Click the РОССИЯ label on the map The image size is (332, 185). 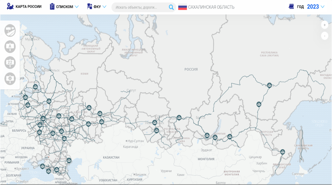click(191, 69)
